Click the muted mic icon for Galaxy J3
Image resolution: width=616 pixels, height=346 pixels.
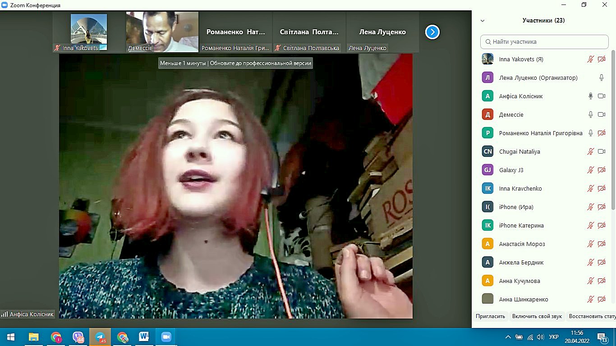pyautogui.click(x=590, y=170)
